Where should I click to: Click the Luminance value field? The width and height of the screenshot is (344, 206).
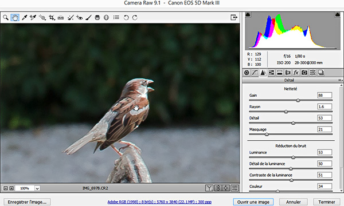pyautogui.click(x=325, y=152)
